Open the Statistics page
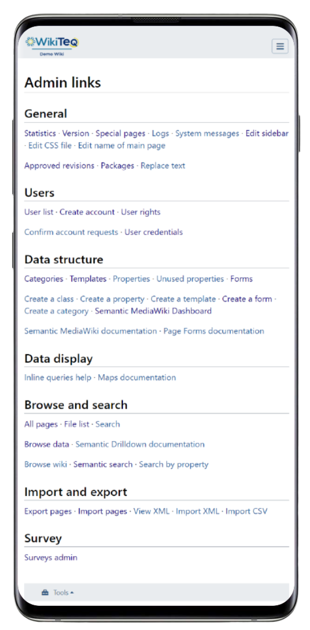 [40, 134]
